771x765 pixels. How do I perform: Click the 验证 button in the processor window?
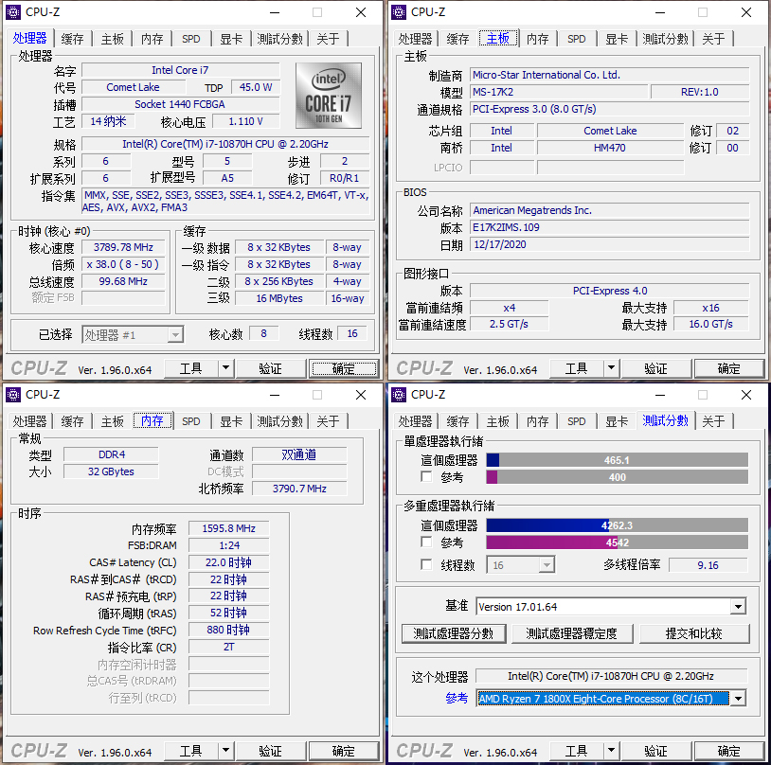(271, 368)
